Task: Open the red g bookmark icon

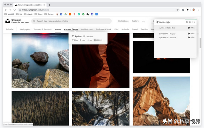Action: 74,14
